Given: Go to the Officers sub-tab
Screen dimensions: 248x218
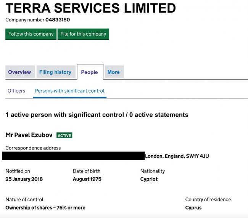Looking at the screenshot, I should [x=16, y=91].
